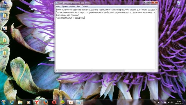Open the tray icon right of the flag
The width and height of the screenshot is (186, 105).
pos(165,102)
